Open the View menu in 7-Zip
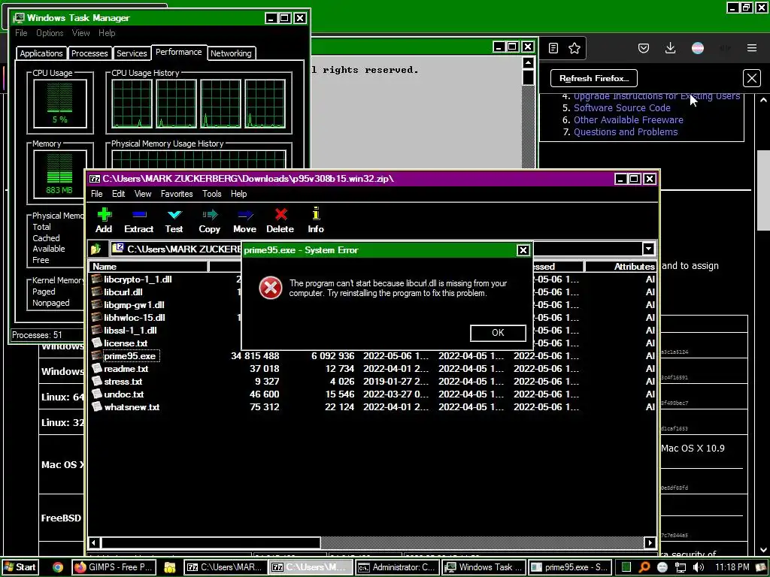Screen dimensions: 770x577 [143, 194]
